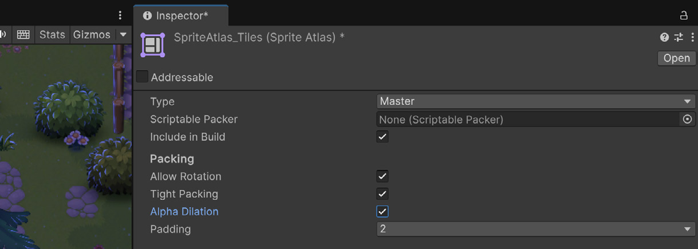Open the Padding dropdown showing 2
The height and width of the screenshot is (249, 698).
click(535, 229)
